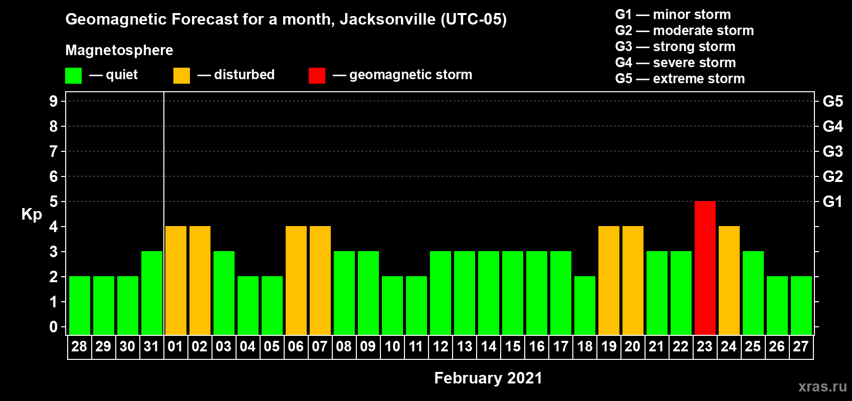Select the green bar for day 18
Screen dimensions: 852x401
tap(585, 306)
